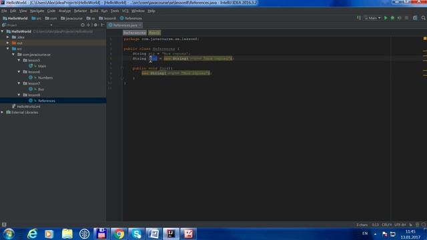
Task: Hide the Project panel with hide icon
Action: coord(103,25)
